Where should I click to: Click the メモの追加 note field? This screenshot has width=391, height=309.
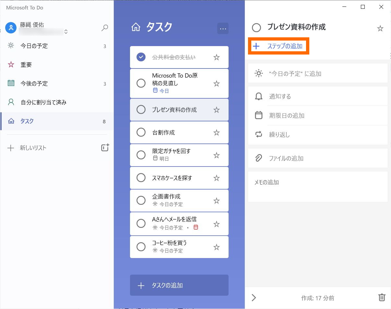click(x=318, y=182)
